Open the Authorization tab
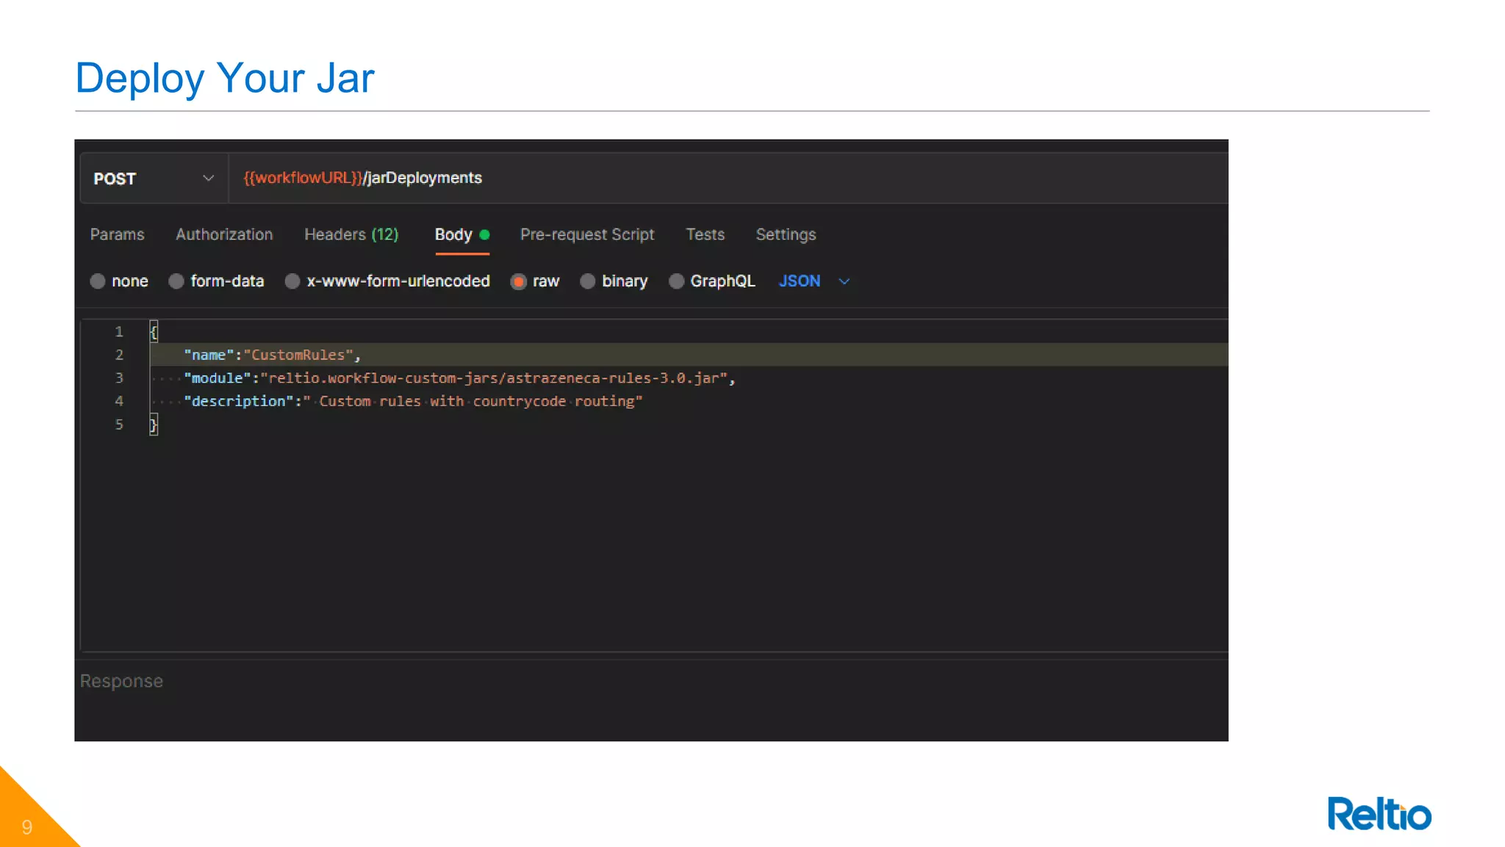 pos(224,234)
